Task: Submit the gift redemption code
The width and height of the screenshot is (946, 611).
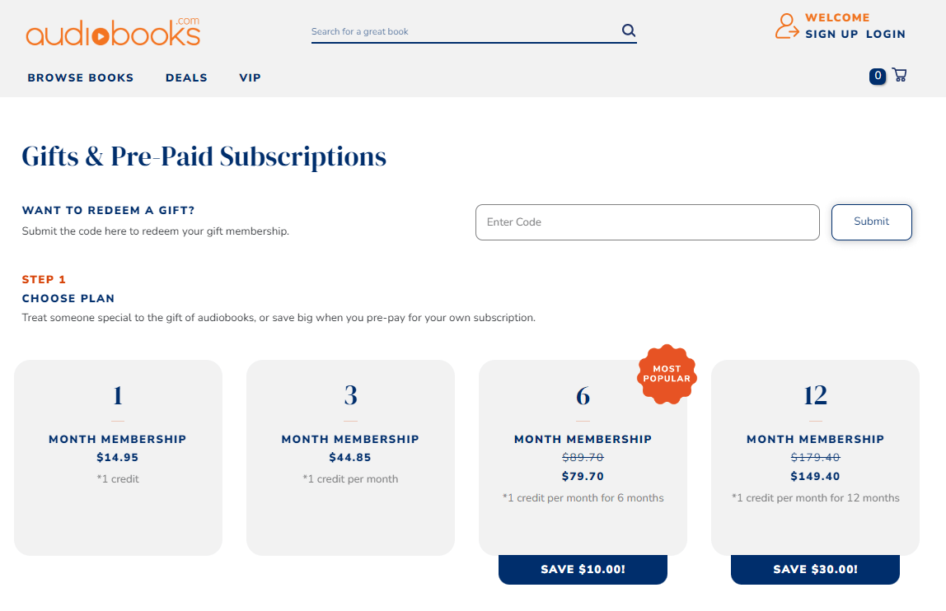Action: tap(872, 222)
